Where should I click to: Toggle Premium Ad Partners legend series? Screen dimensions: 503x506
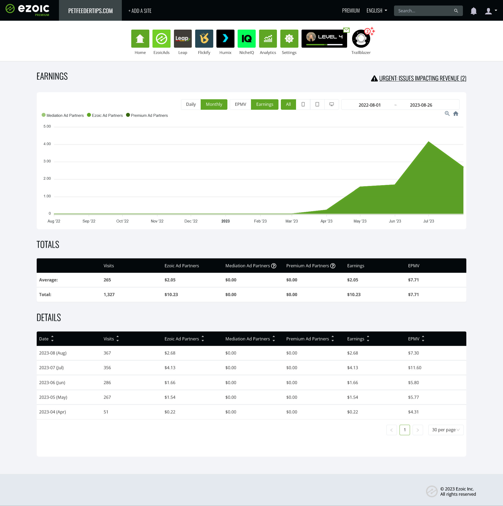pos(147,115)
